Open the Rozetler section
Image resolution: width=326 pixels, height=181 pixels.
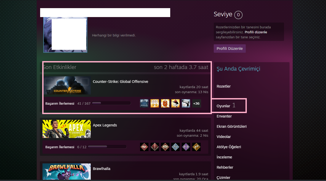[x=224, y=86]
